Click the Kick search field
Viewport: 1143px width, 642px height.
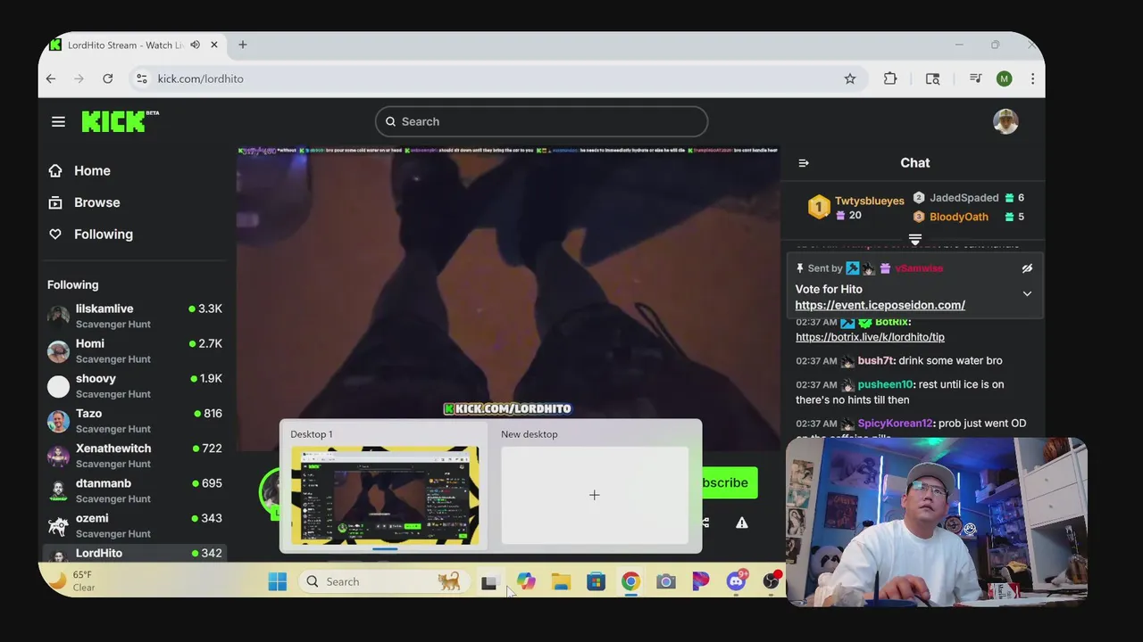(x=541, y=121)
